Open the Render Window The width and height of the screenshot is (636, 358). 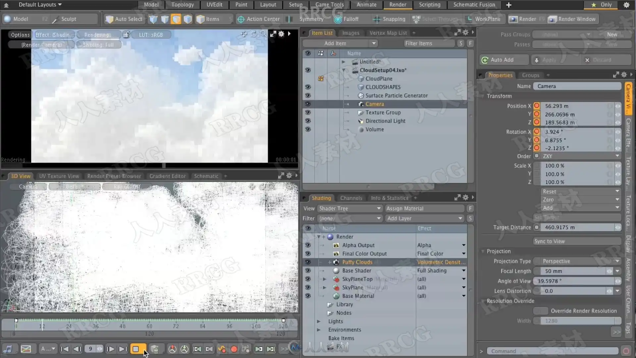coord(572,19)
